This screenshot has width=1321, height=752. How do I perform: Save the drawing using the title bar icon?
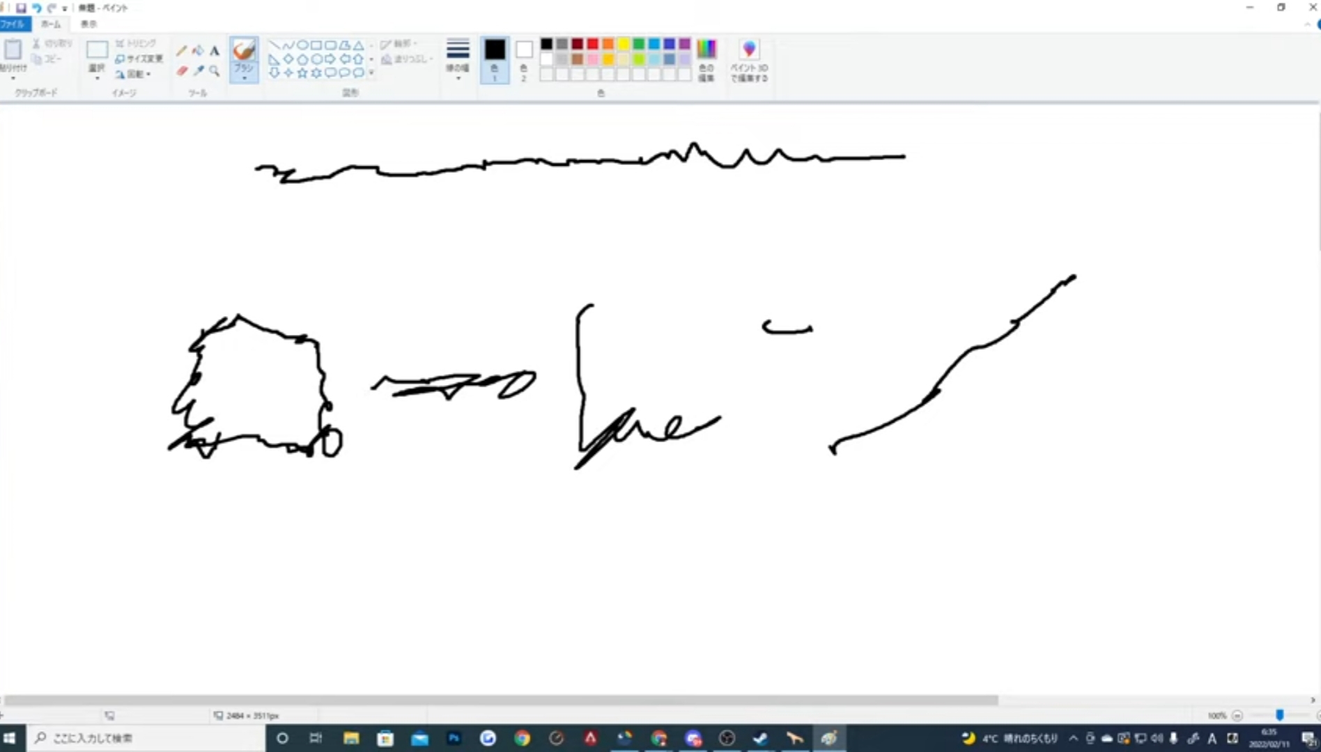[x=21, y=8]
